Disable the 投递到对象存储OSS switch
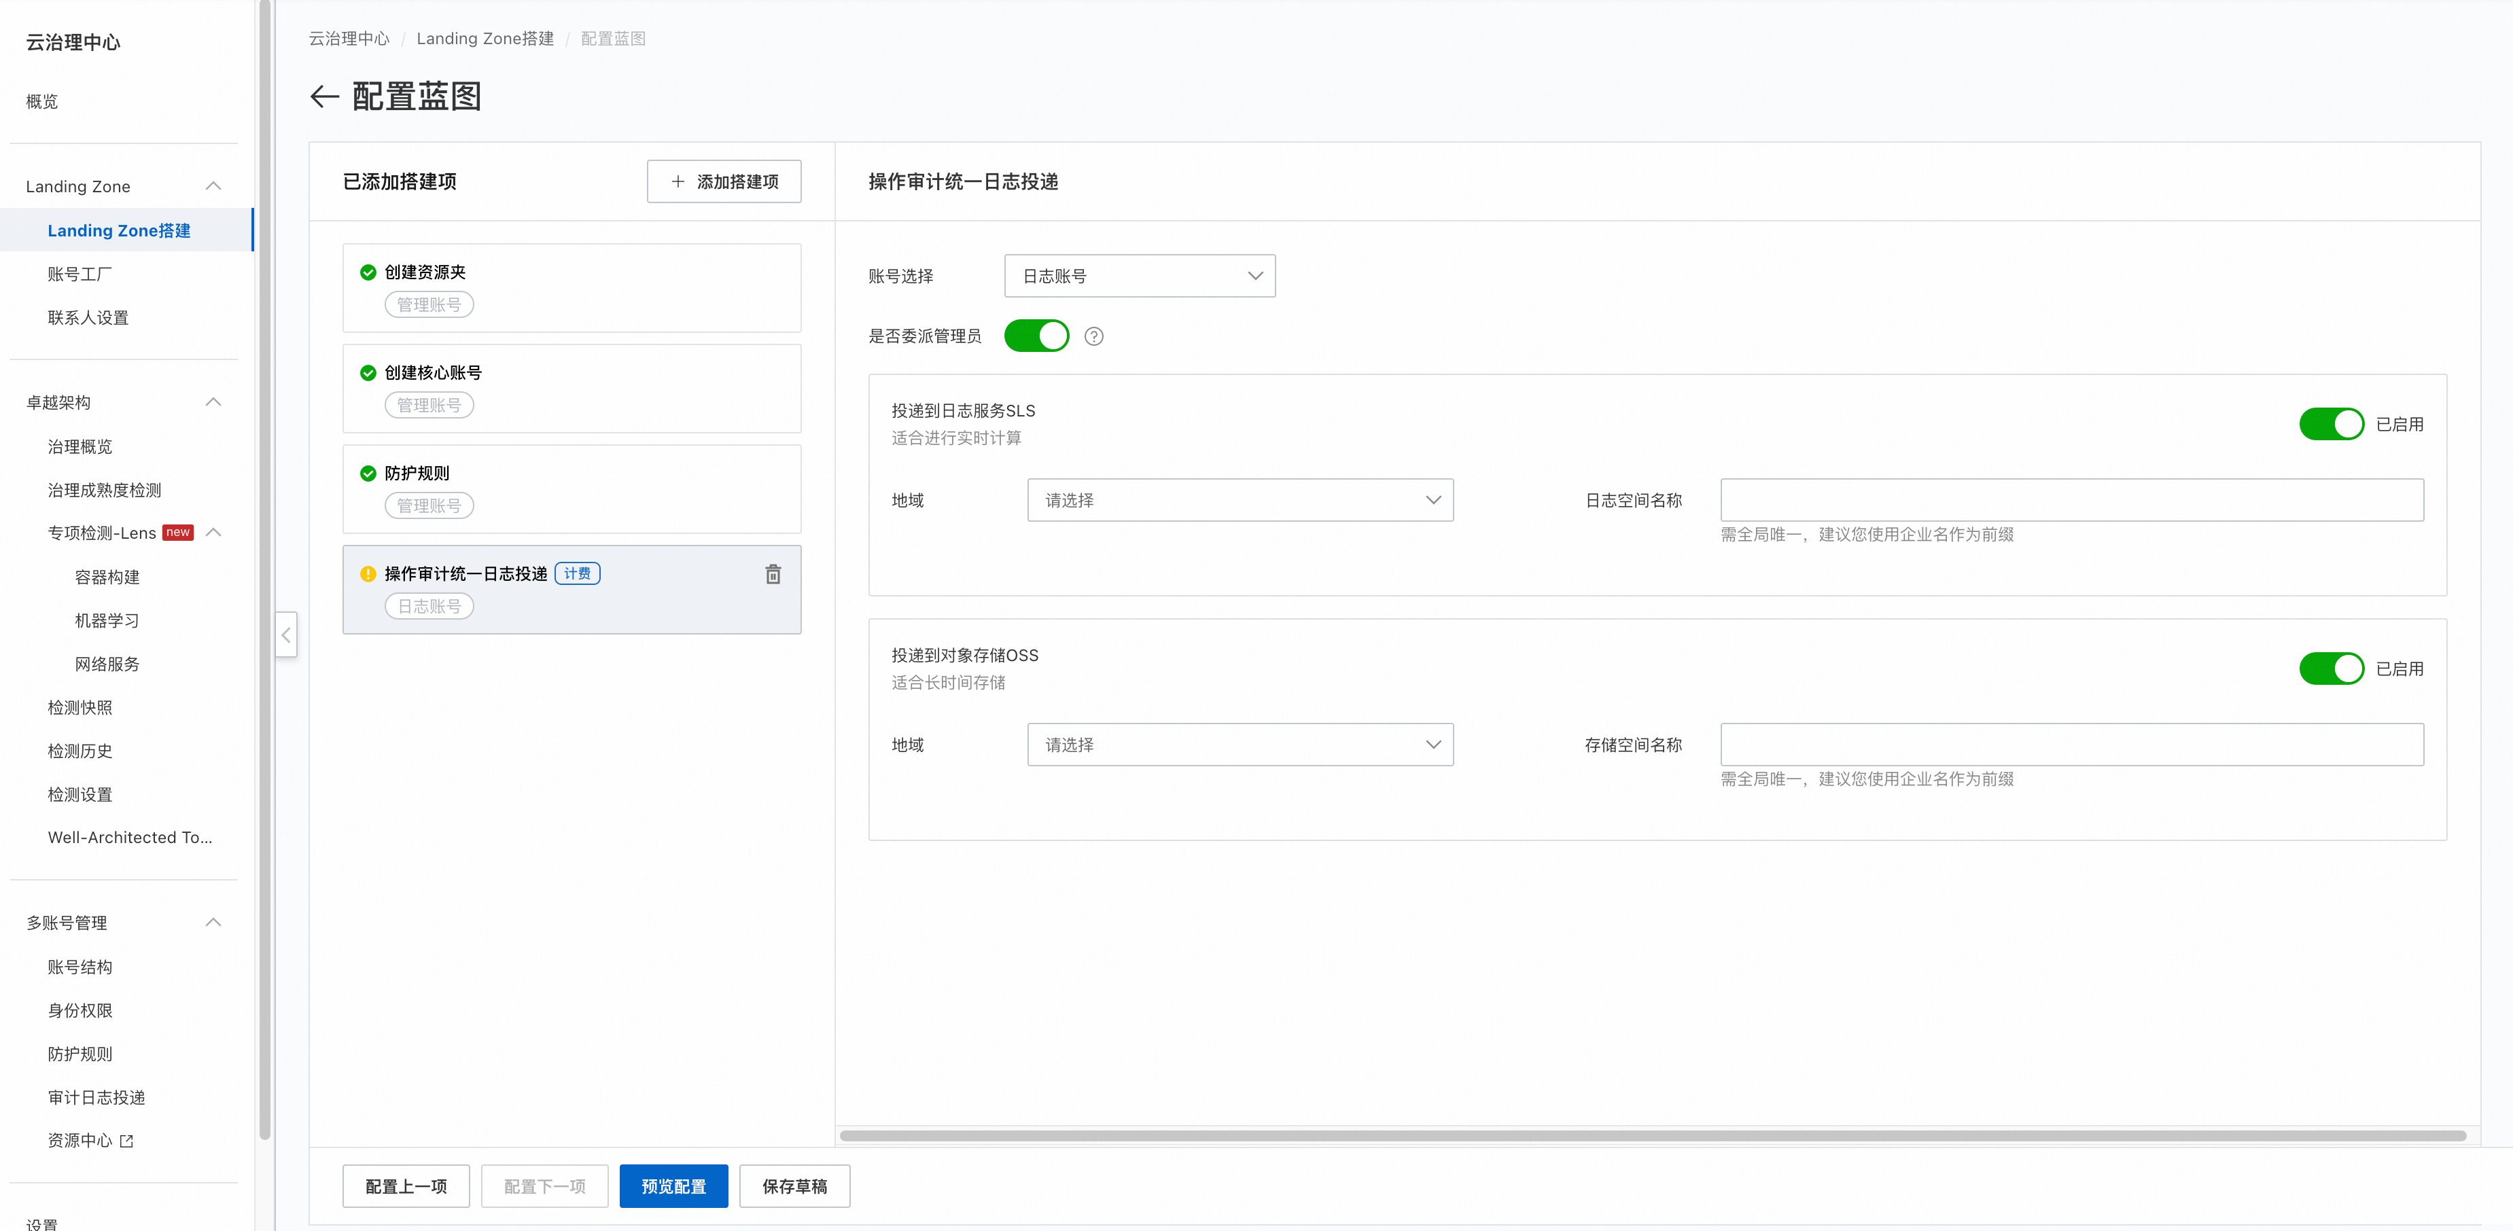Screen dimensions: 2513x1231 pos(2331,669)
